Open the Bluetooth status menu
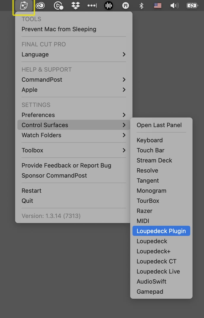This screenshot has height=318, width=204. (x=141, y=5)
